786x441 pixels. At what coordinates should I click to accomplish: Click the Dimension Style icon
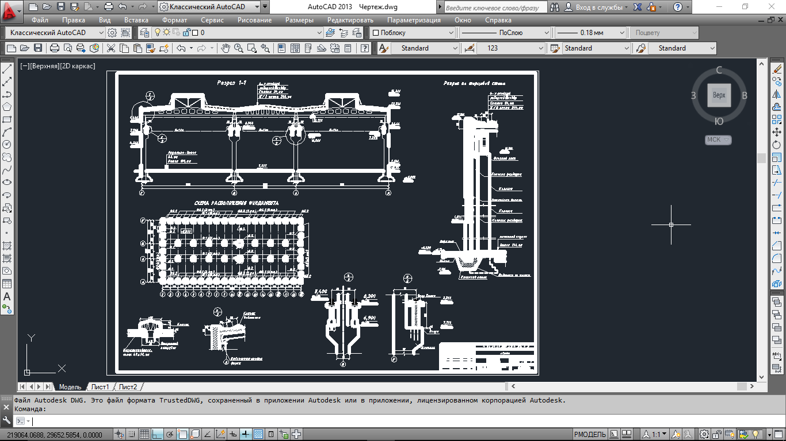470,48
